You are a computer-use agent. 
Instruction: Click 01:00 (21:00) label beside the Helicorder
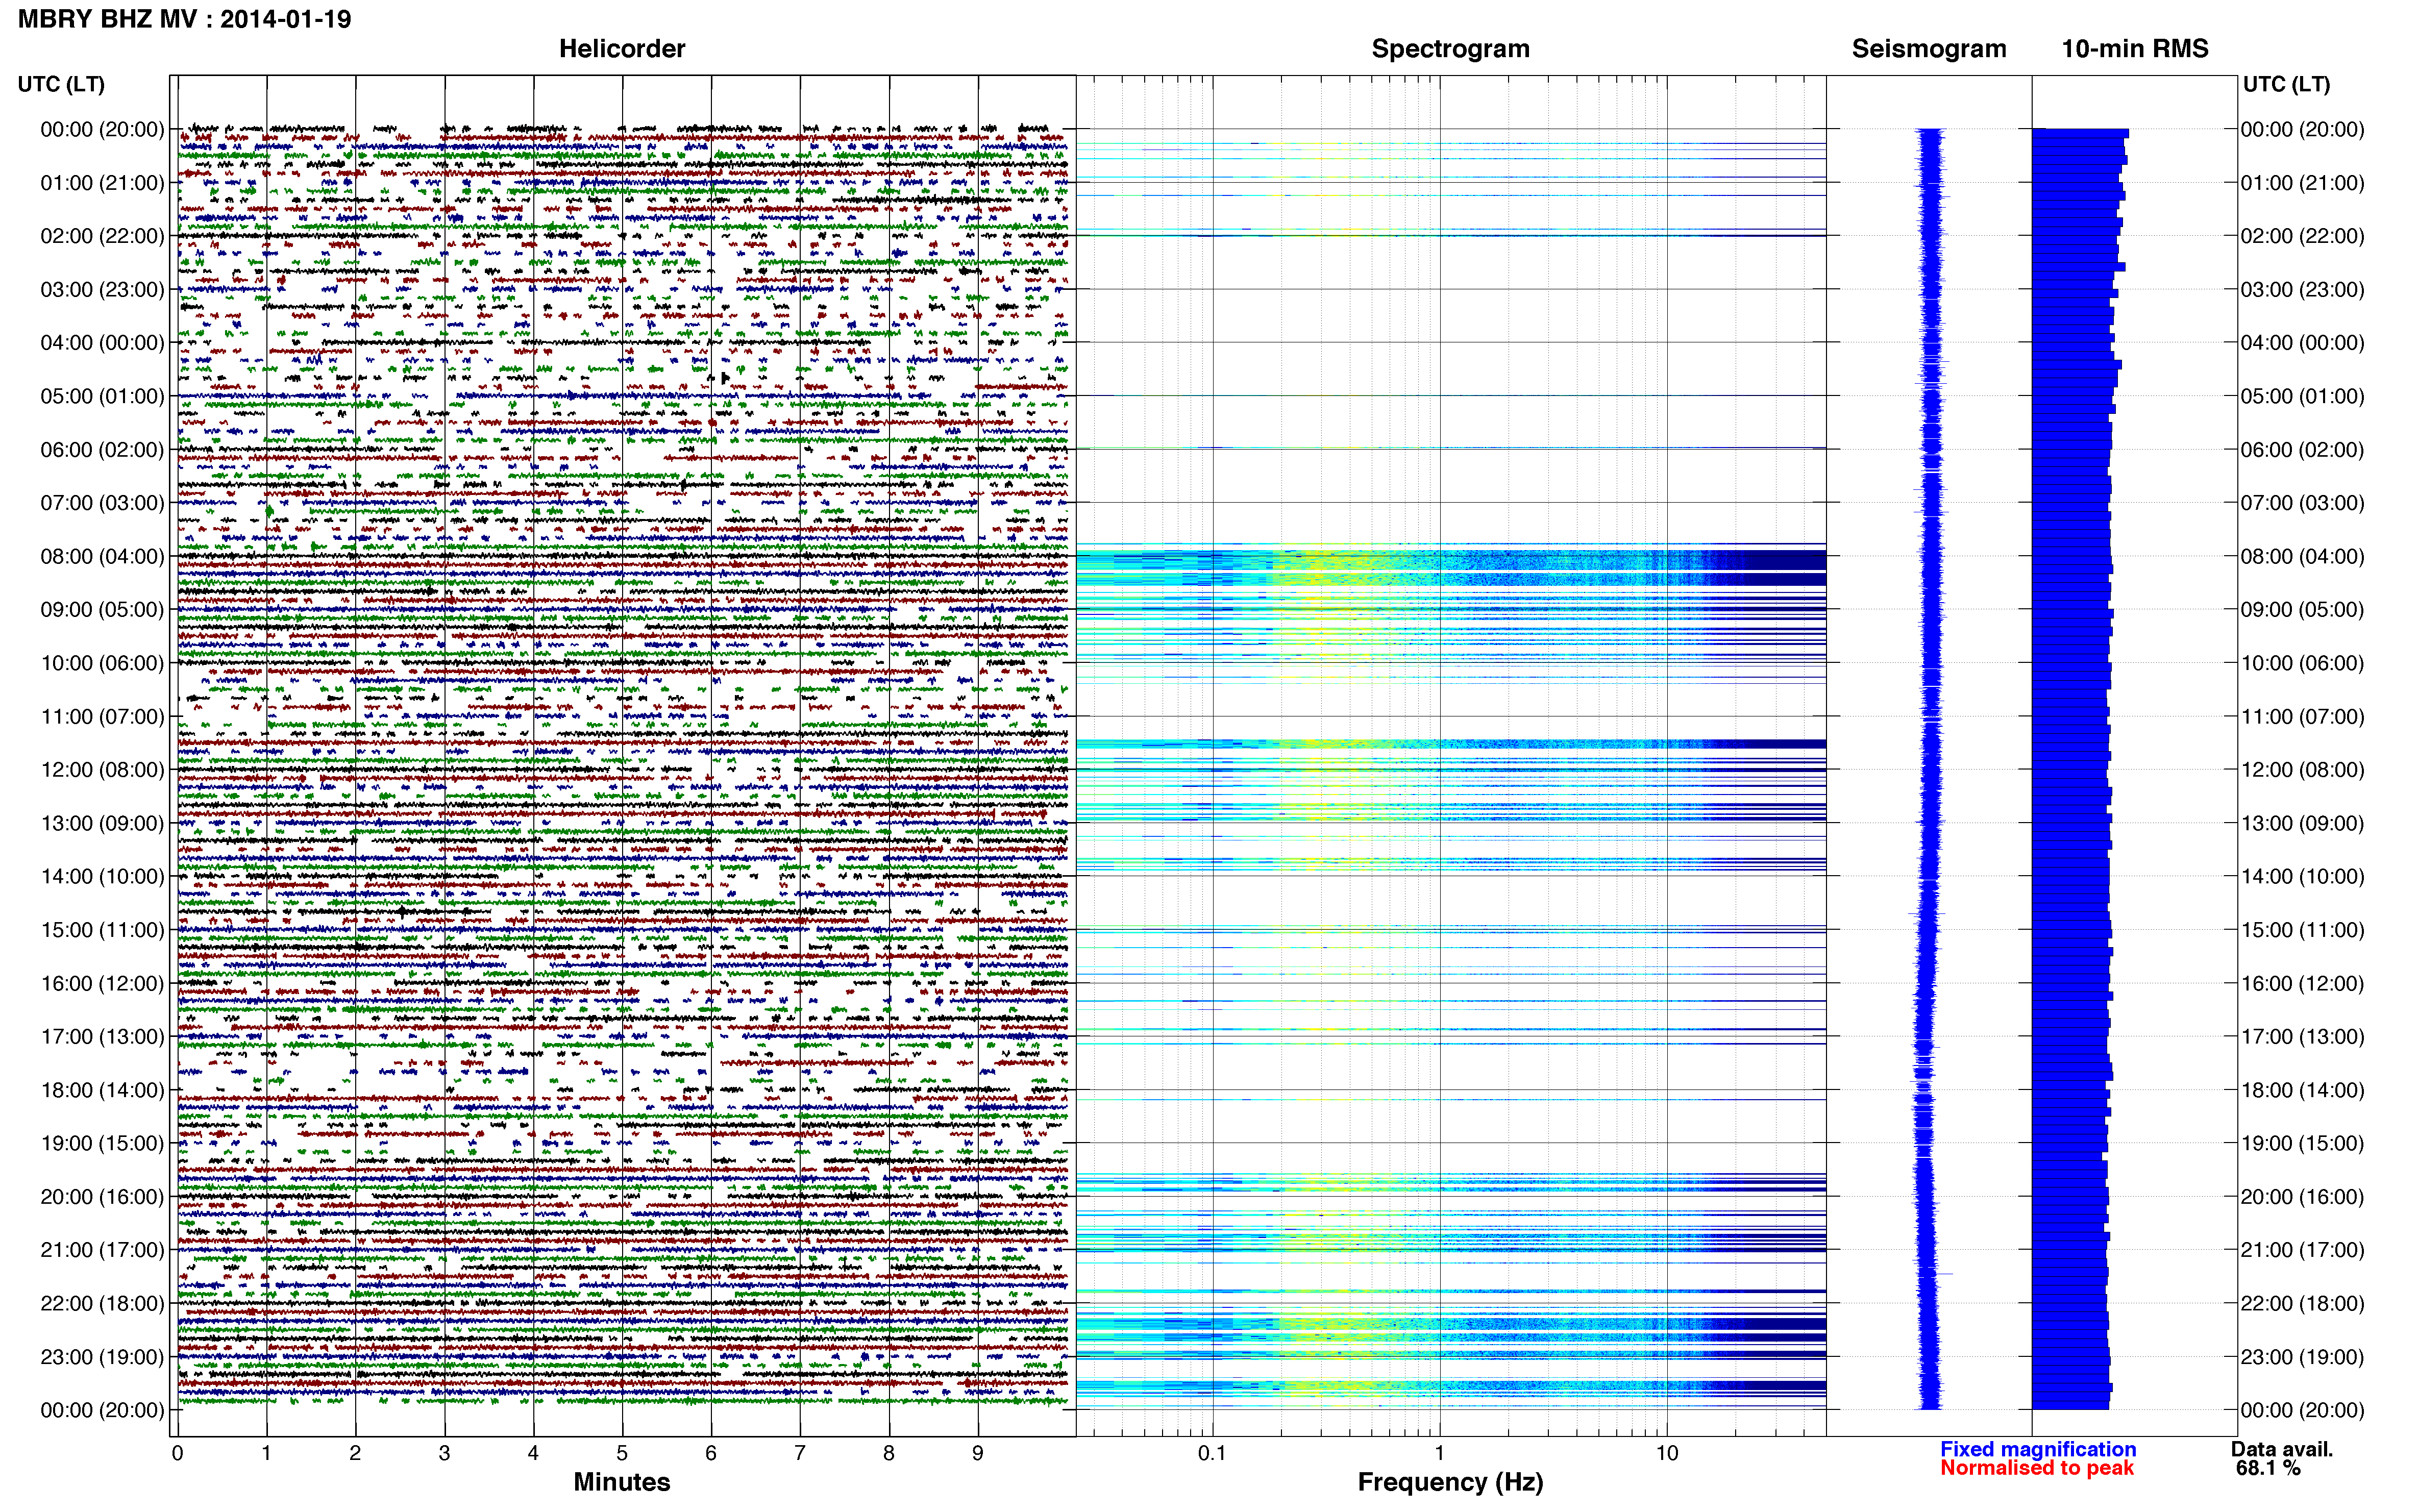(x=102, y=183)
